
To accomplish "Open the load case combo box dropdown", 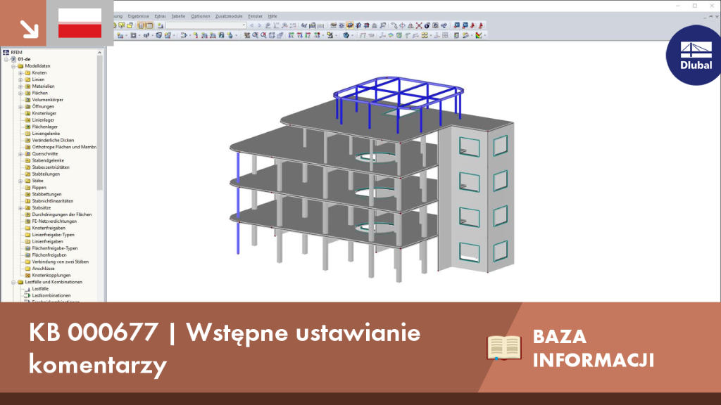I will (x=244, y=26).
